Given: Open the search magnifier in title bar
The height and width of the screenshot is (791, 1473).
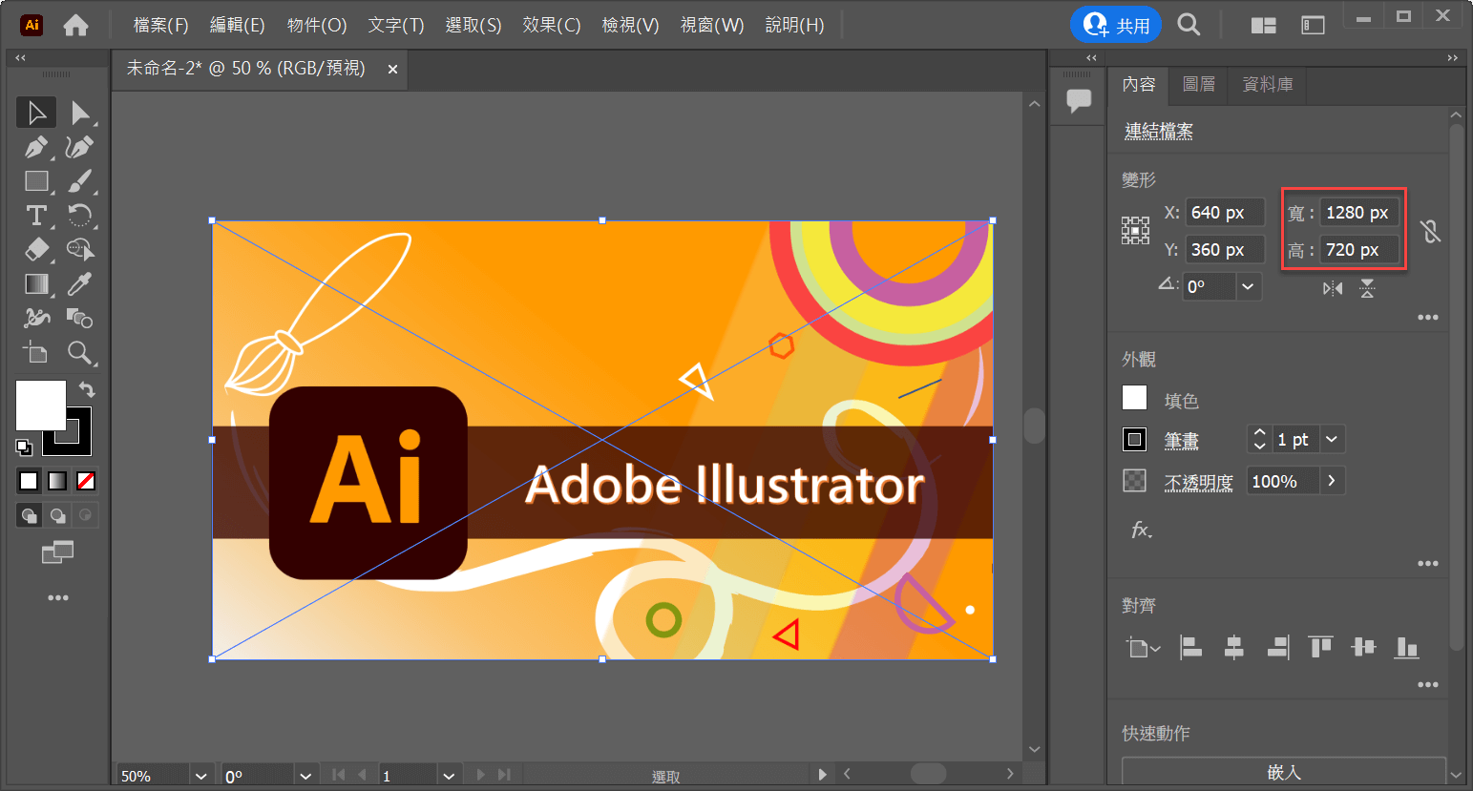Looking at the screenshot, I should coord(1189,25).
